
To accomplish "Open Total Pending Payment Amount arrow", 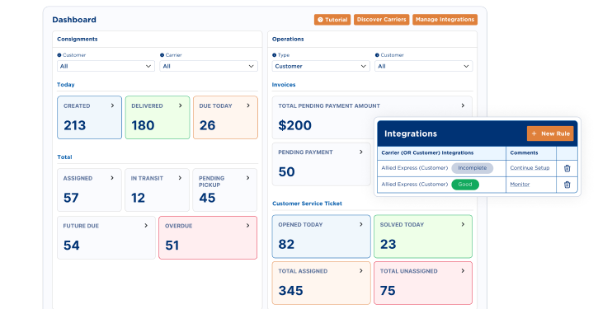I will 463,105.
